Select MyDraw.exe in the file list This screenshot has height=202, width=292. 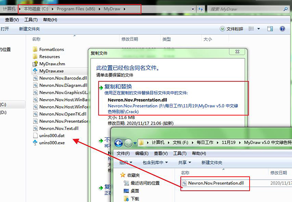48,71
